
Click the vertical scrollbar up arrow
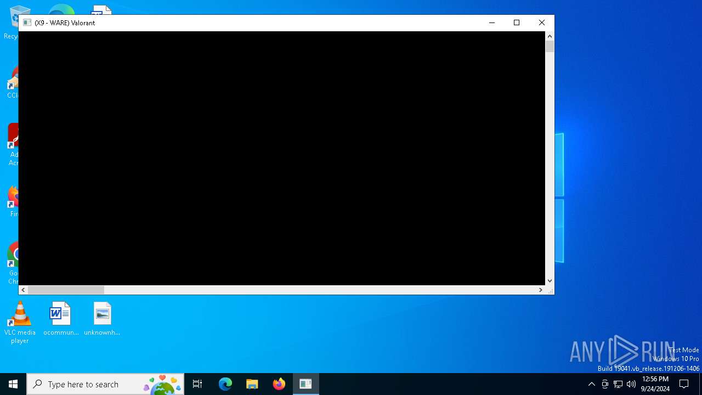550,36
